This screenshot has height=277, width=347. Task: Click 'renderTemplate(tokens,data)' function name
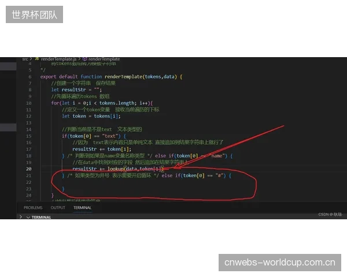[141, 77]
